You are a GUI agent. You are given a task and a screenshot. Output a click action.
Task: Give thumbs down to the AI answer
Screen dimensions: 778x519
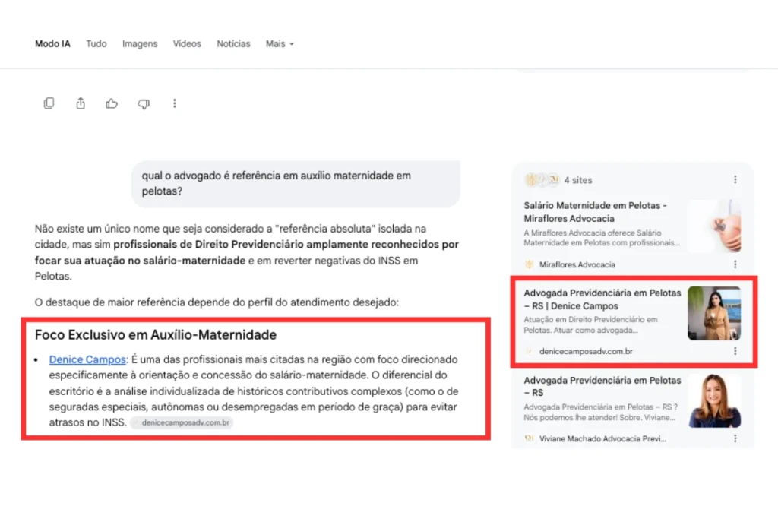[144, 103]
